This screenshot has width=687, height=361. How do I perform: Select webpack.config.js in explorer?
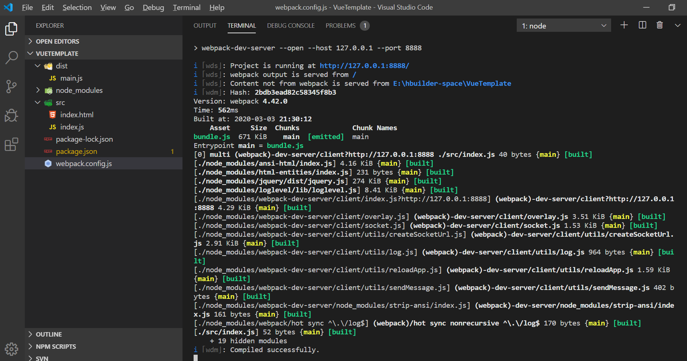coord(104,163)
